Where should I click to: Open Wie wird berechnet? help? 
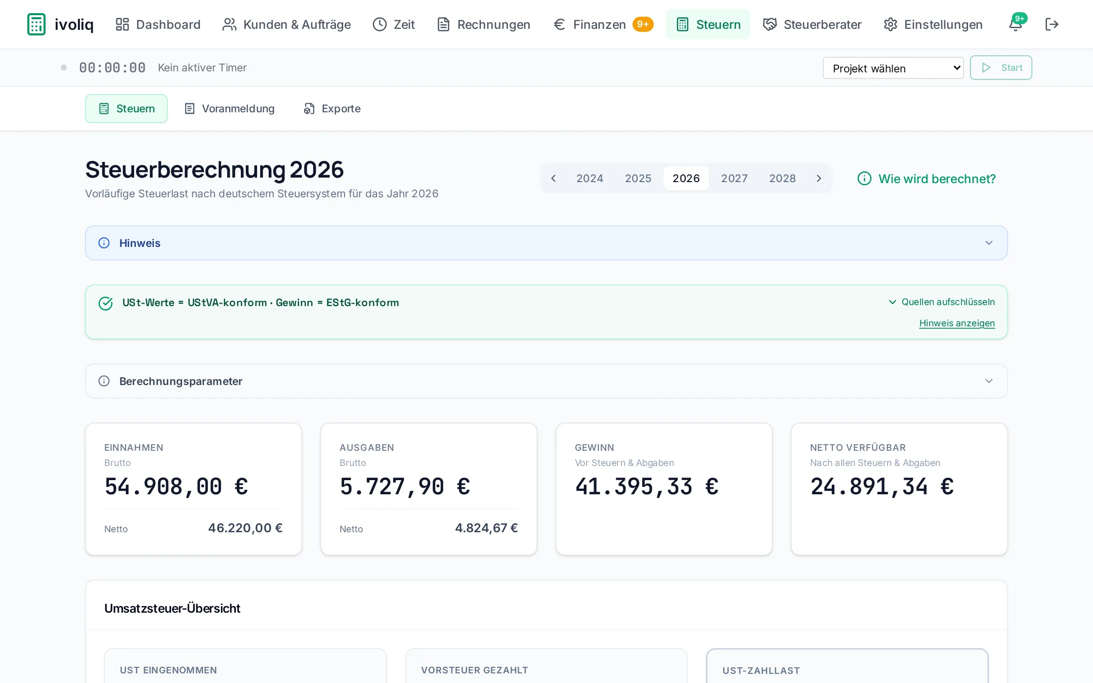coord(927,179)
